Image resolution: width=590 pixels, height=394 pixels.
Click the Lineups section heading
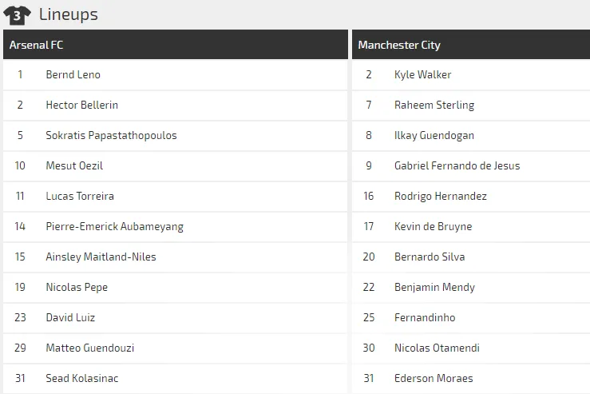68,14
